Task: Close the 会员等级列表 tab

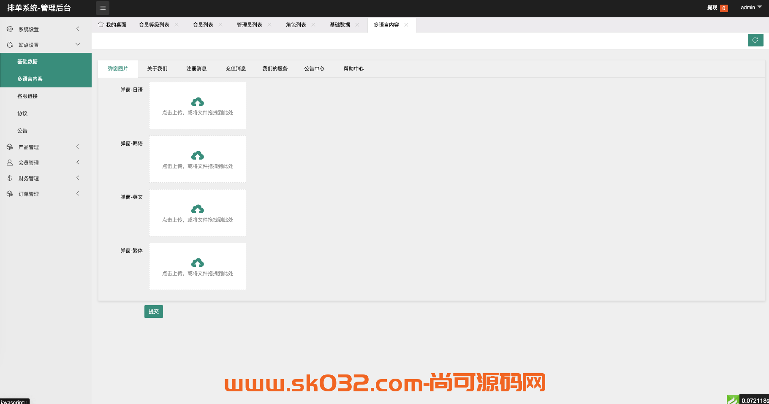Action: tap(177, 25)
